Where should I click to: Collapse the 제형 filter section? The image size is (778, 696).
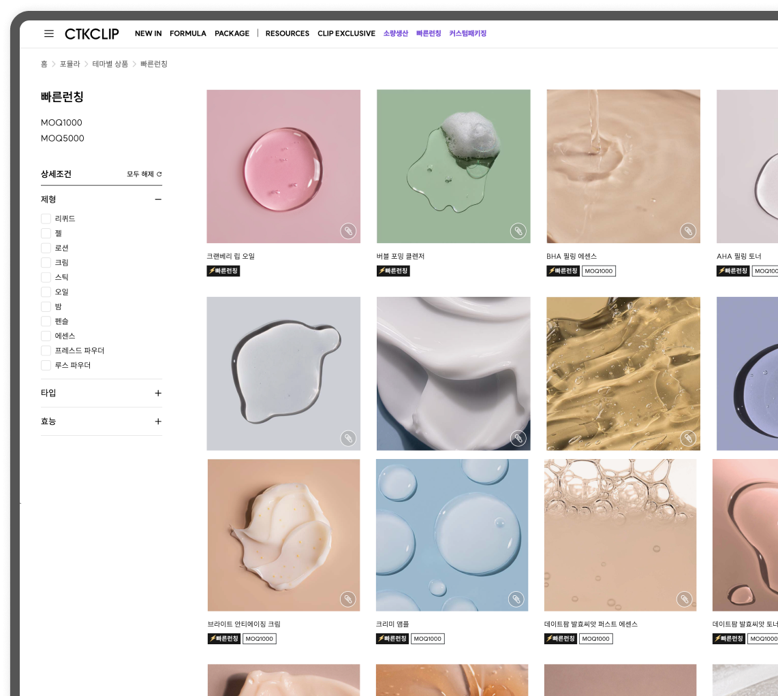coord(158,200)
